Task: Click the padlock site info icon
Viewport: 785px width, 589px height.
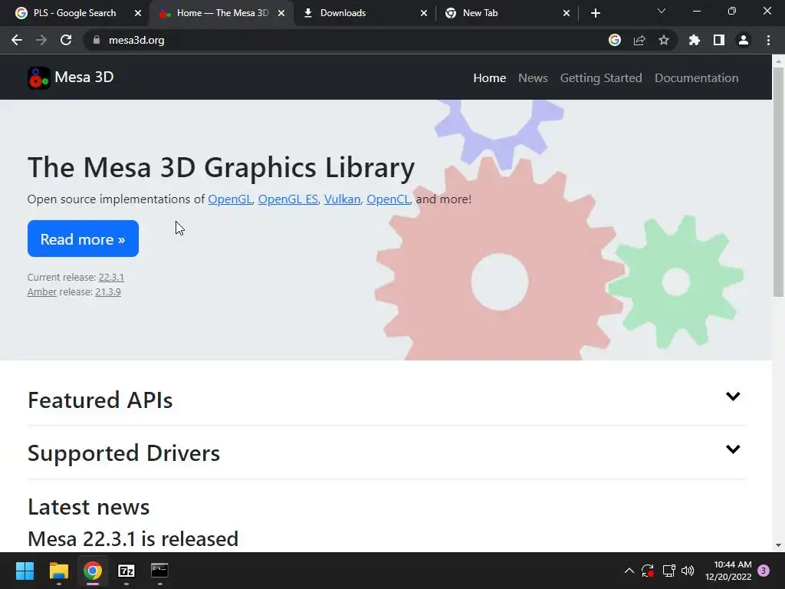Action: pyautogui.click(x=97, y=40)
